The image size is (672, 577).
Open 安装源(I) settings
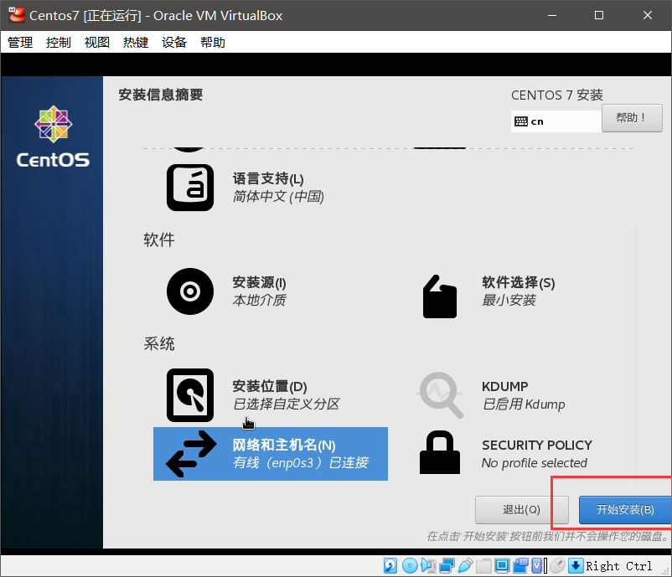[x=259, y=283]
